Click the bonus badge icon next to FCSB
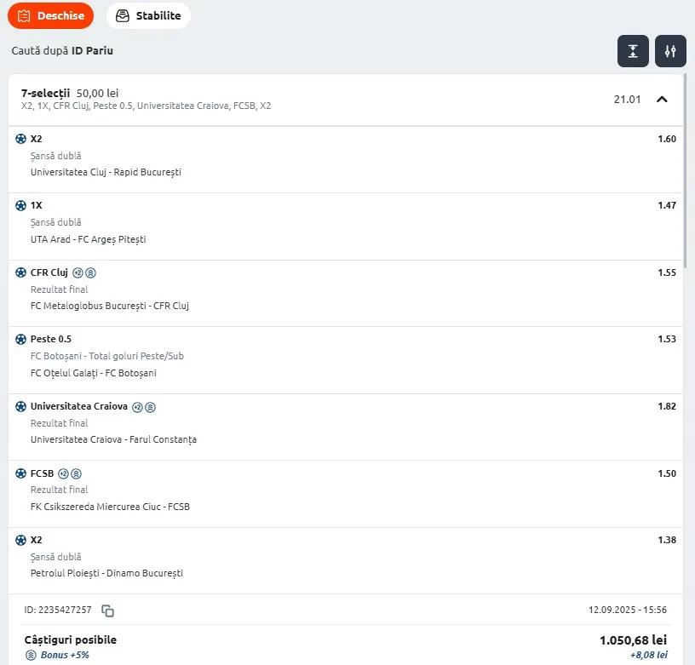This screenshot has height=665, width=695. 77,473
